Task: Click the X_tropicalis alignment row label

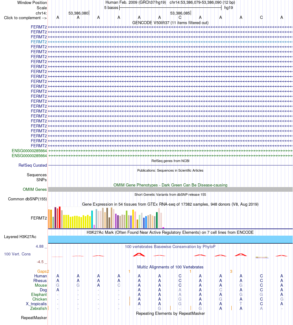Action: [36, 304]
